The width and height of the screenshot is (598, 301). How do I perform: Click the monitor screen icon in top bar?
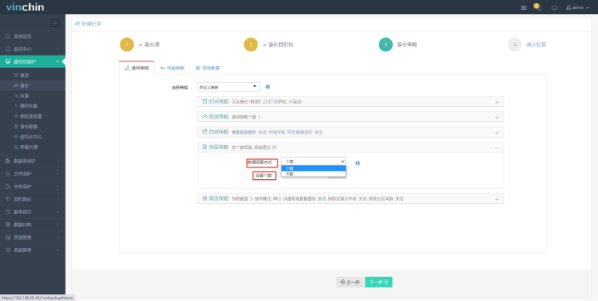pos(555,7)
